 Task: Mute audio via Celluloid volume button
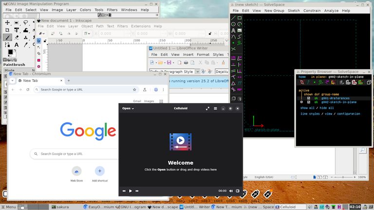[x=231, y=191]
